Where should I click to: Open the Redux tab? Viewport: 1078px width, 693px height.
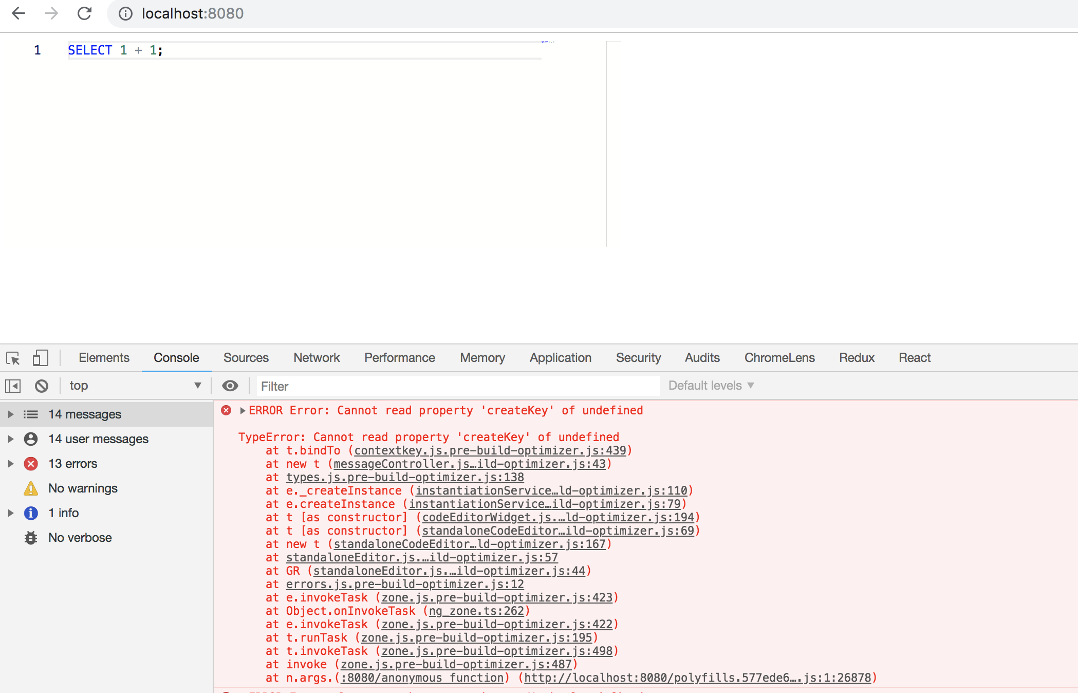click(857, 358)
